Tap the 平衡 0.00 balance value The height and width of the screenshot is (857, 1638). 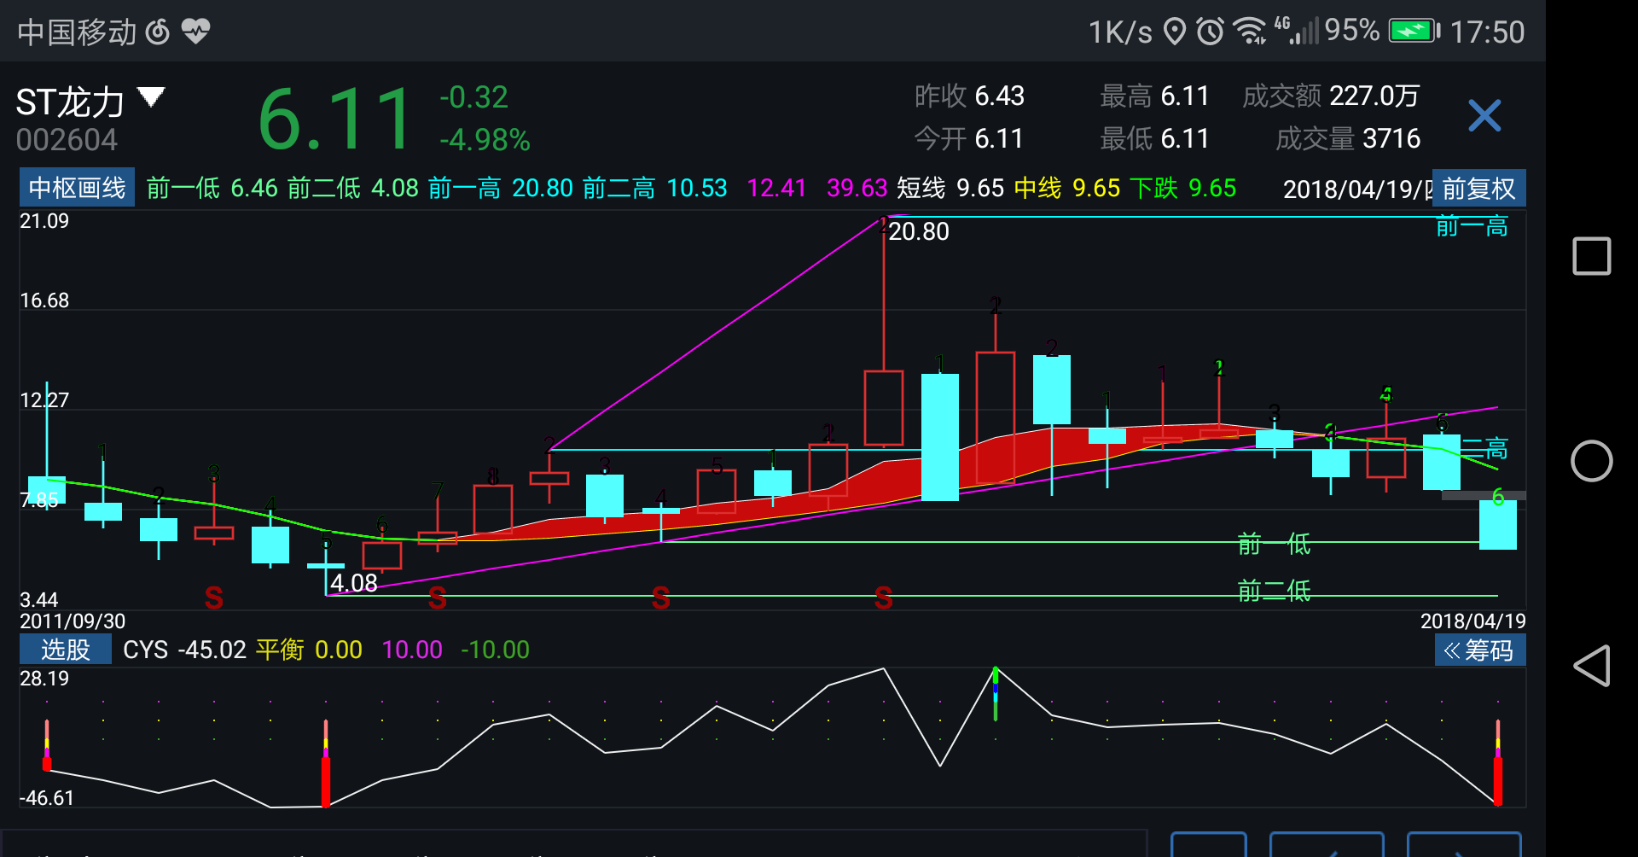[309, 650]
